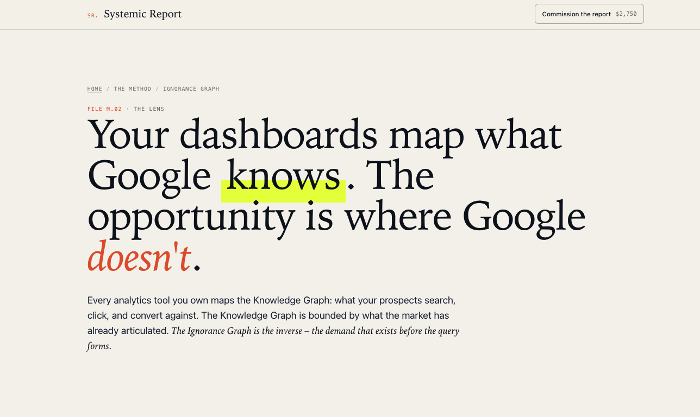Viewport: 700px width, 417px height.
Task: Click the Commission the report button
Action: (x=589, y=14)
